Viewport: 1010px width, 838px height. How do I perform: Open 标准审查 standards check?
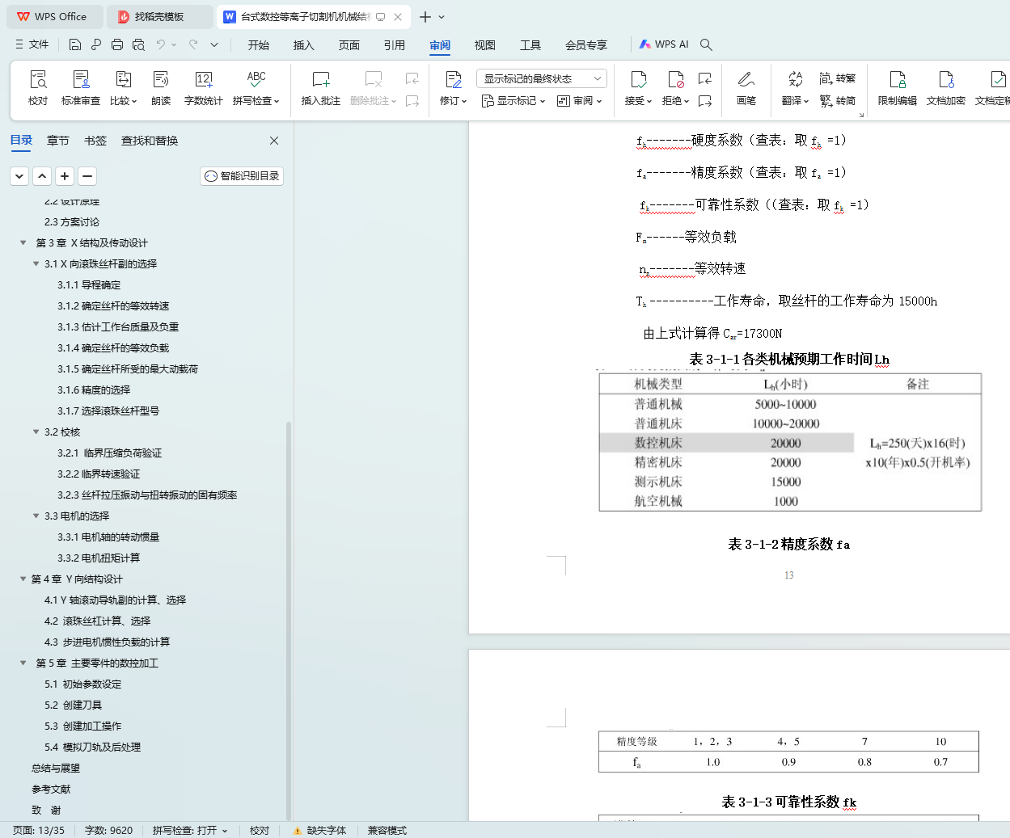point(81,87)
